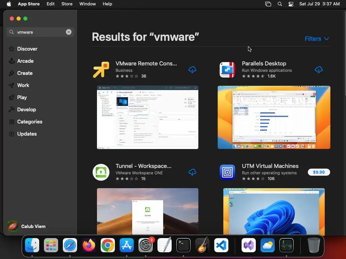This screenshot has height=259, width=346.
Task: Open TextEdit from the Dock
Action: pos(165,245)
